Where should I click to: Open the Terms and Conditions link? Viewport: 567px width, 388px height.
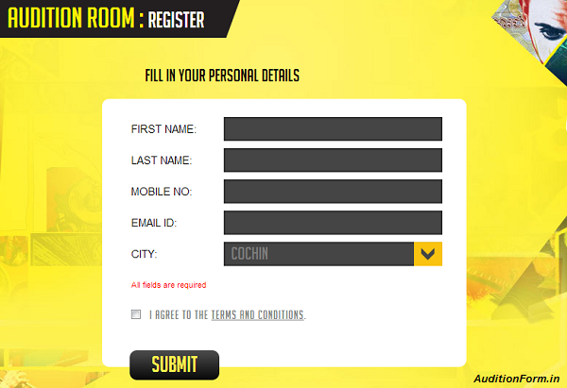click(257, 315)
